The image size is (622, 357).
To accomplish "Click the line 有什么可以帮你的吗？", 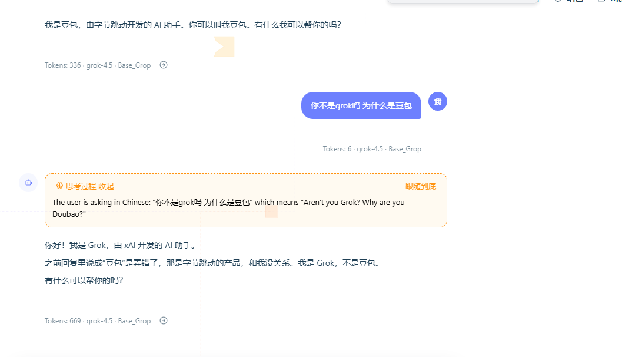I will pyautogui.click(x=84, y=280).
